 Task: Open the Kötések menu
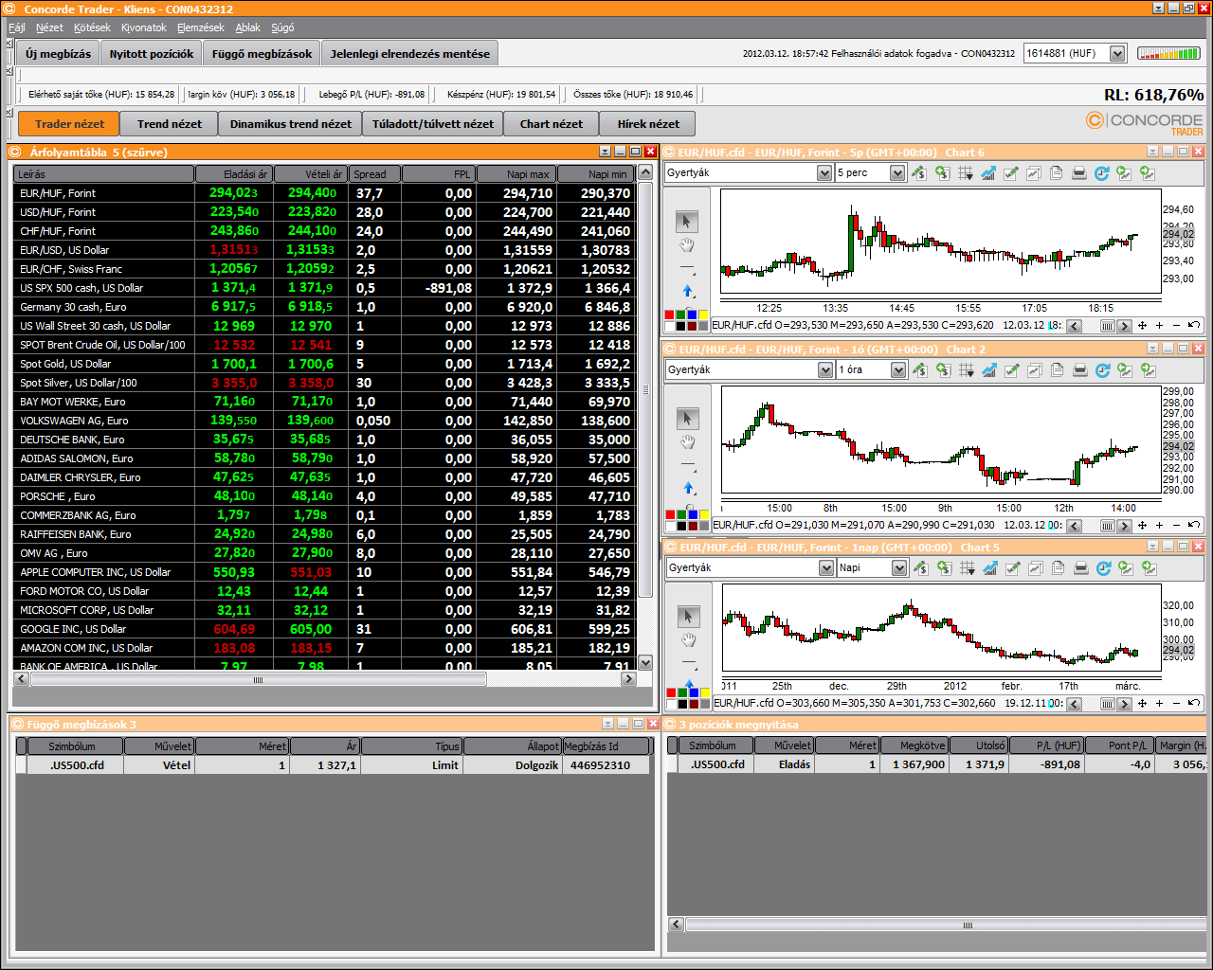[92, 27]
